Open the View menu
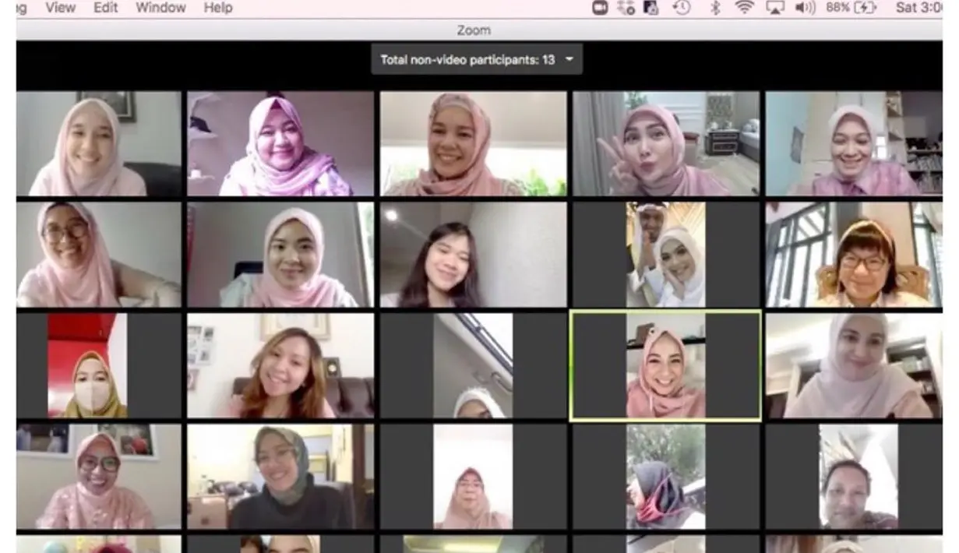 60,8
